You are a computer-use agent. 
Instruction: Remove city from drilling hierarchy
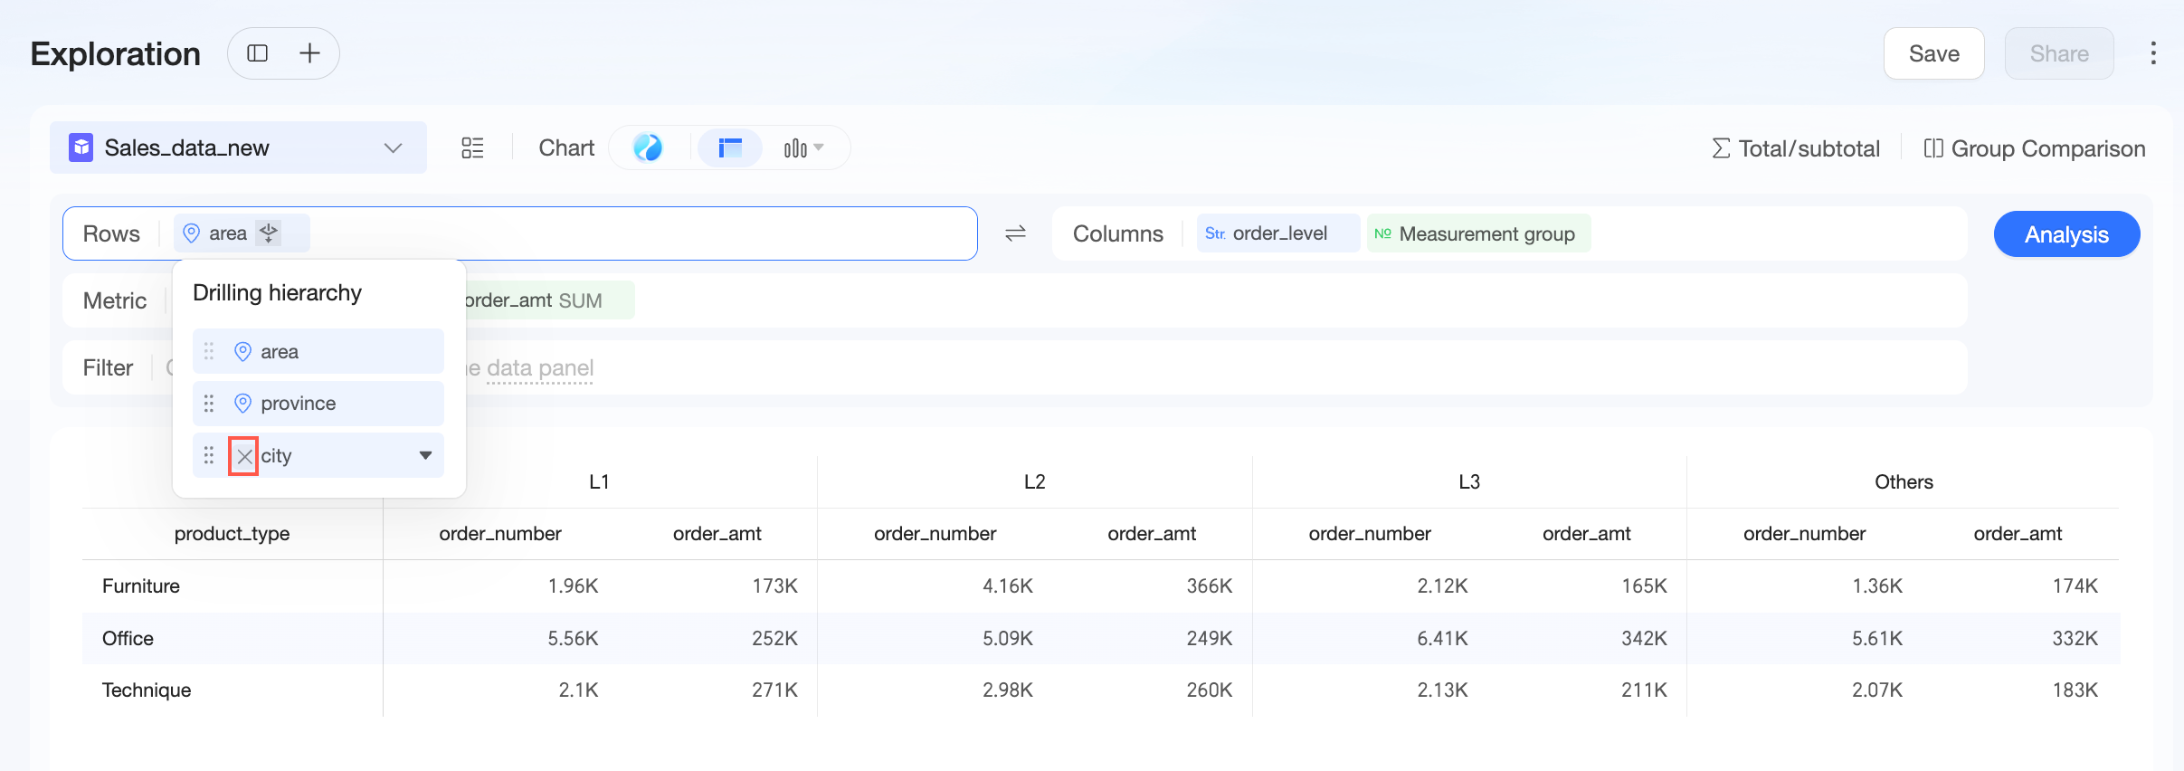[x=244, y=456]
